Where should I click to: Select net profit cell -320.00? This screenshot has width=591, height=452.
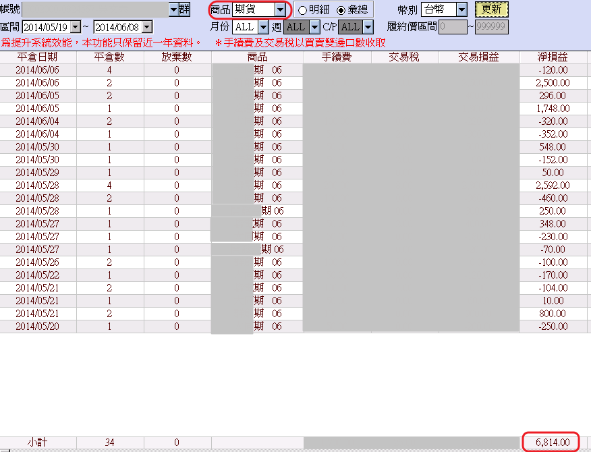pos(553,121)
